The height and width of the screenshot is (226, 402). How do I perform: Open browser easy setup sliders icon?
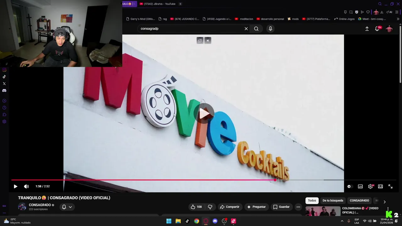coord(397,12)
